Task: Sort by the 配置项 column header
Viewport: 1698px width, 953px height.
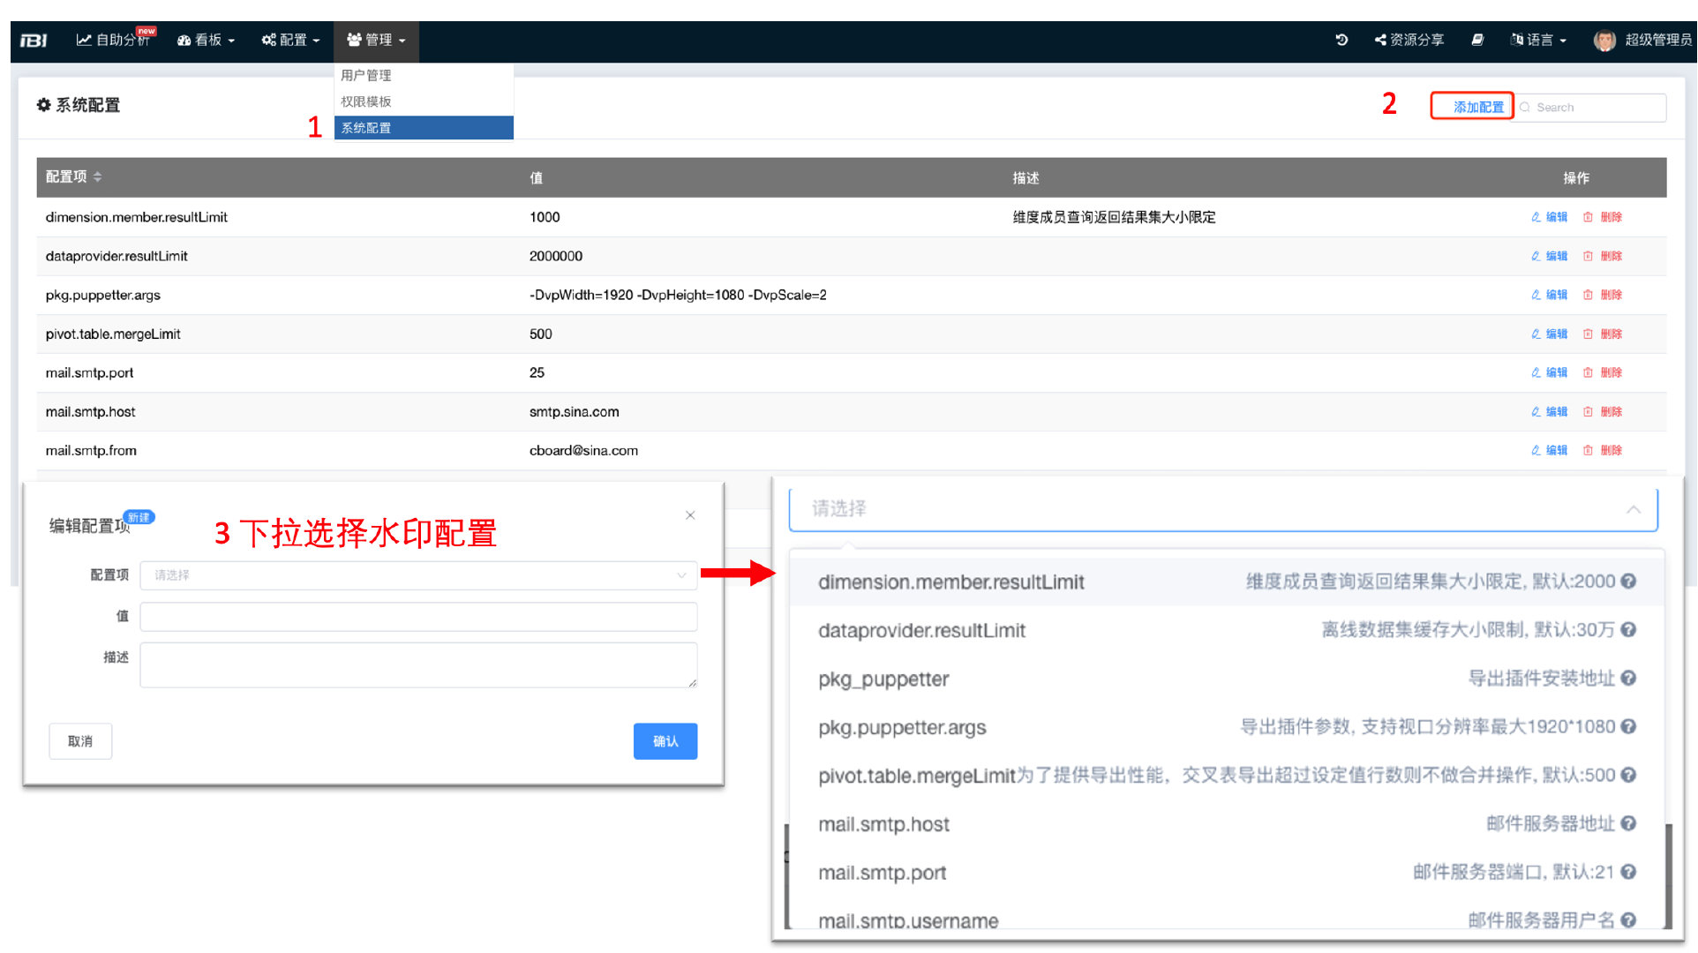Action: (x=73, y=176)
